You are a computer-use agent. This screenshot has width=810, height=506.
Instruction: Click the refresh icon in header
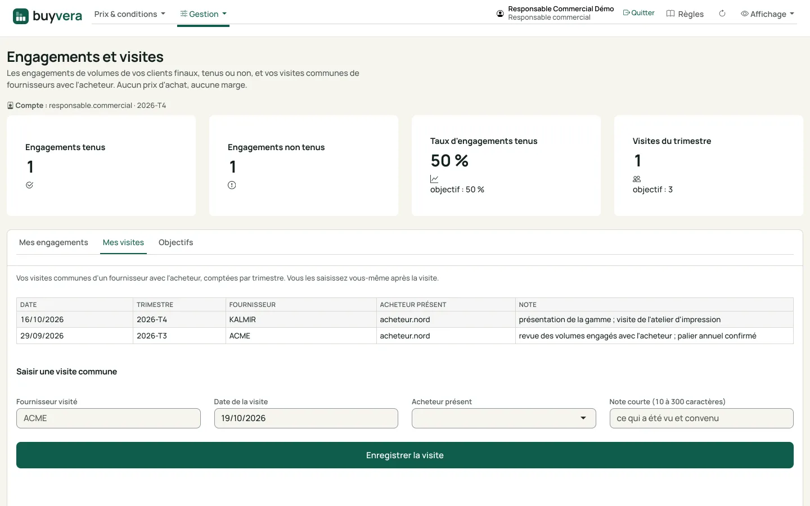click(722, 13)
